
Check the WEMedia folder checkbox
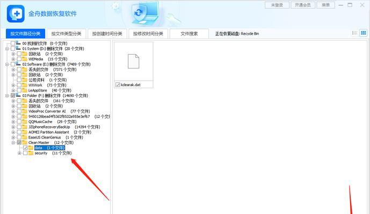point(19,59)
